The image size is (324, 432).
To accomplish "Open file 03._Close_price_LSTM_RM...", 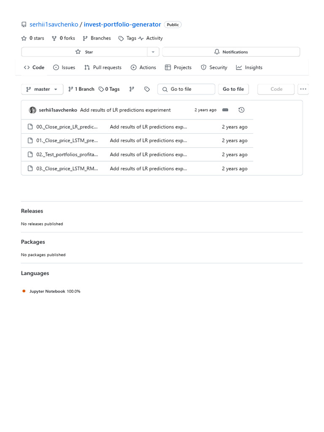I will click(x=67, y=169).
